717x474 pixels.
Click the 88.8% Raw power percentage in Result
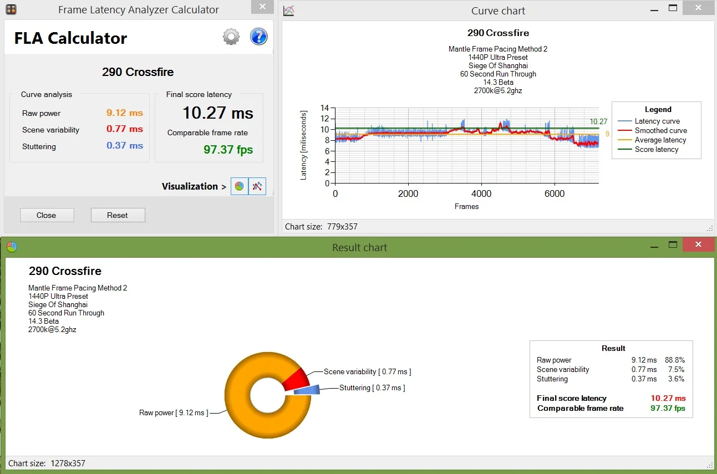pos(675,360)
